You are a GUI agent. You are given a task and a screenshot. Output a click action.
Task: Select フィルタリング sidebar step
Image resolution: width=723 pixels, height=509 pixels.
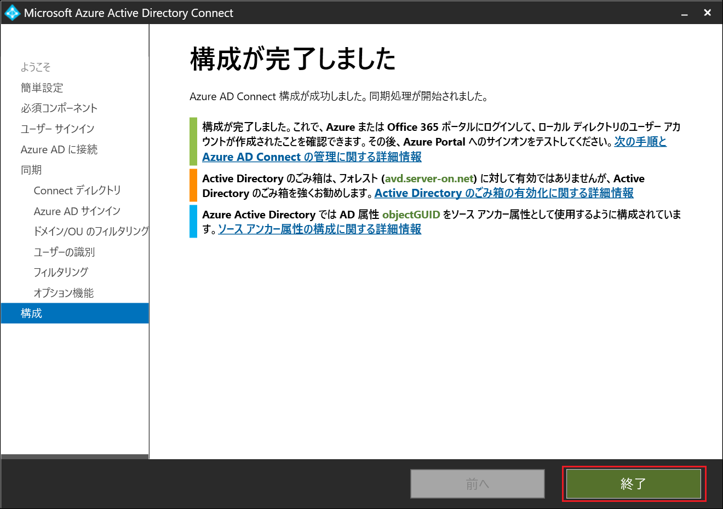pos(61,273)
